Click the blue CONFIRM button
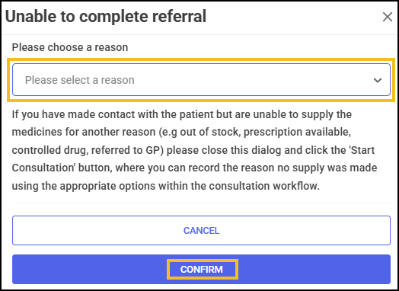Viewport: 399px width, 291px height. click(x=201, y=269)
